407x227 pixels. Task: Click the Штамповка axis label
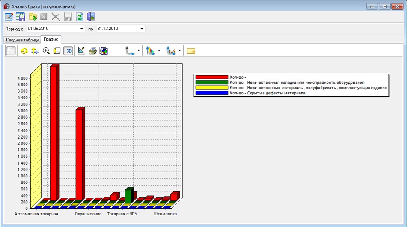[165, 214]
